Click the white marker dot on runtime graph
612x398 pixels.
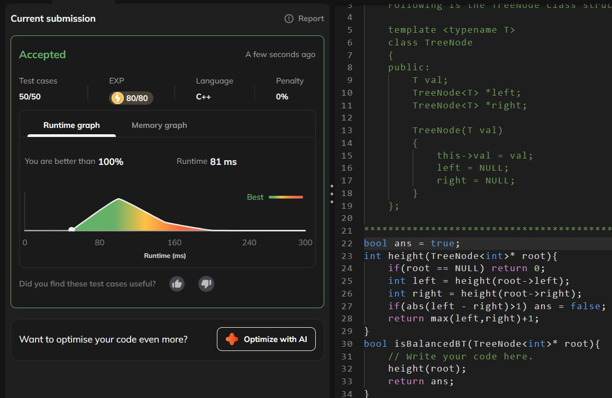tap(71, 229)
